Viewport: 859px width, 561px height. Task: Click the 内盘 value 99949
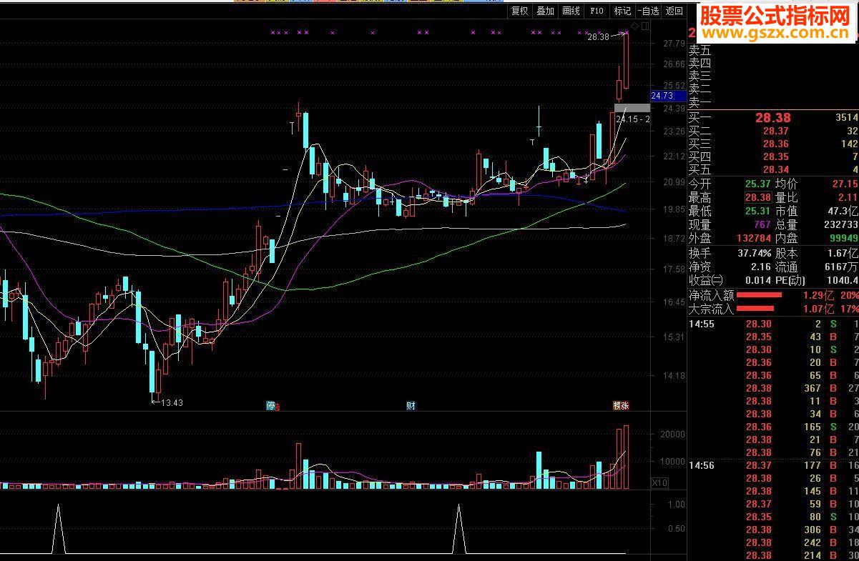(843, 238)
